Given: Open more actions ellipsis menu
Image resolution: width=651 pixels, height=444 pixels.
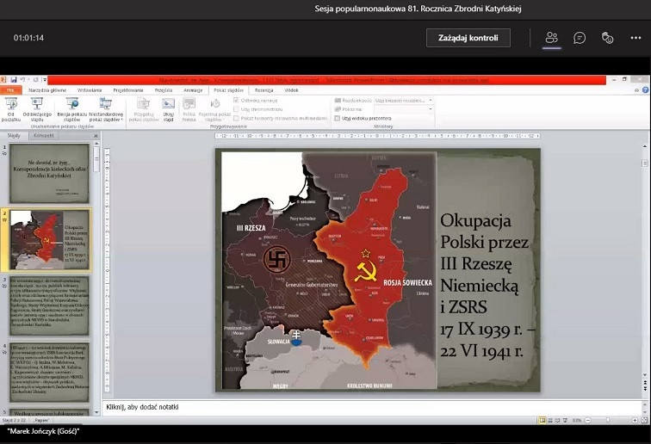Looking at the screenshot, I should [635, 38].
